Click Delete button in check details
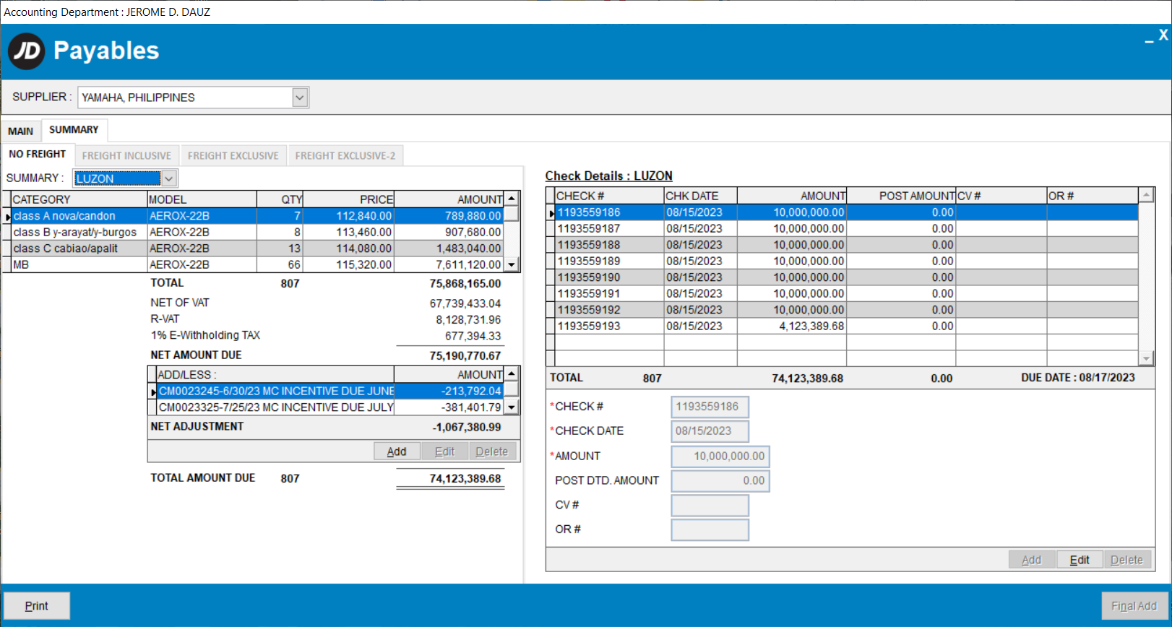The width and height of the screenshot is (1172, 627). click(x=1127, y=560)
